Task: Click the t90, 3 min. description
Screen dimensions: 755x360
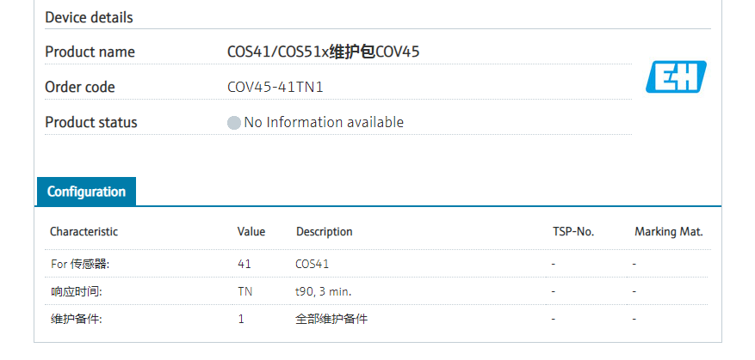Action: (323, 291)
